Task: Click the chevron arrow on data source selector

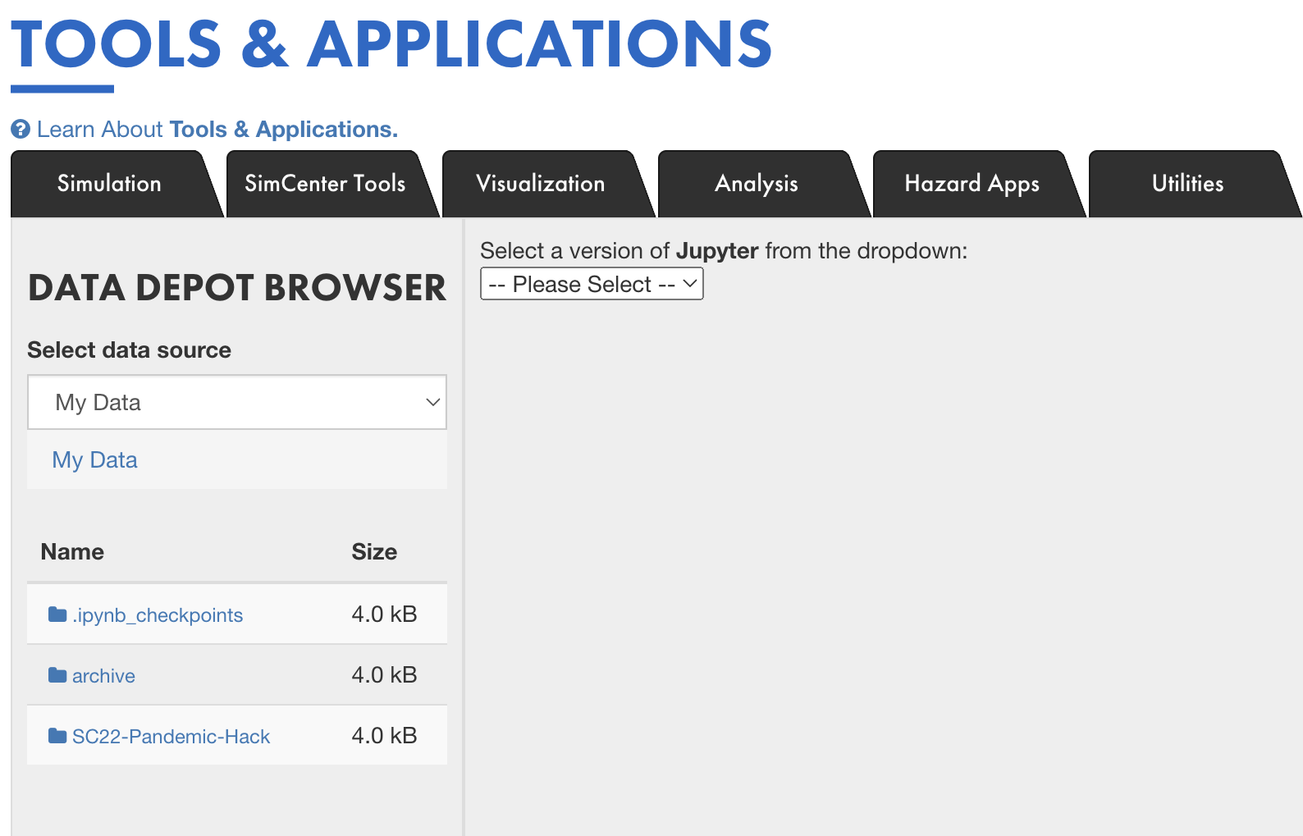Action: (432, 402)
